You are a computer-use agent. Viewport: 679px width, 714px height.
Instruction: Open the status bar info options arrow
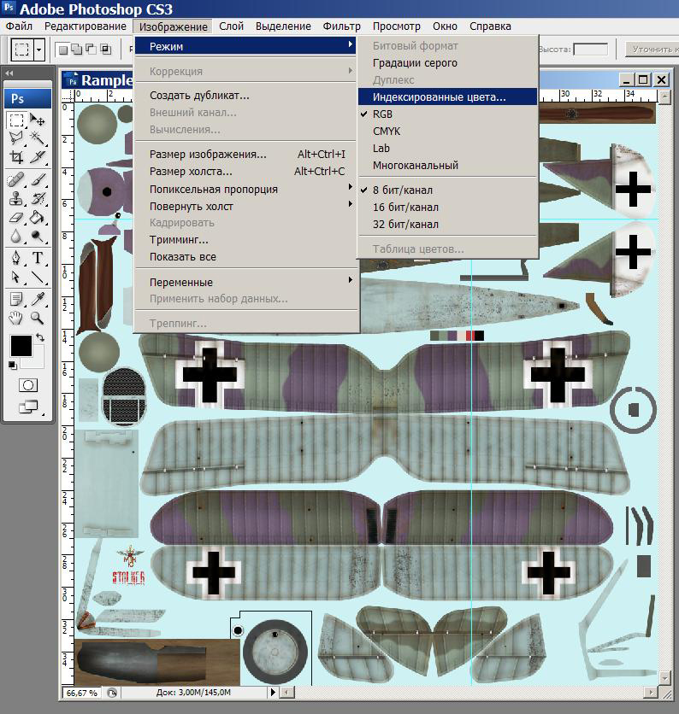click(x=273, y=692)
